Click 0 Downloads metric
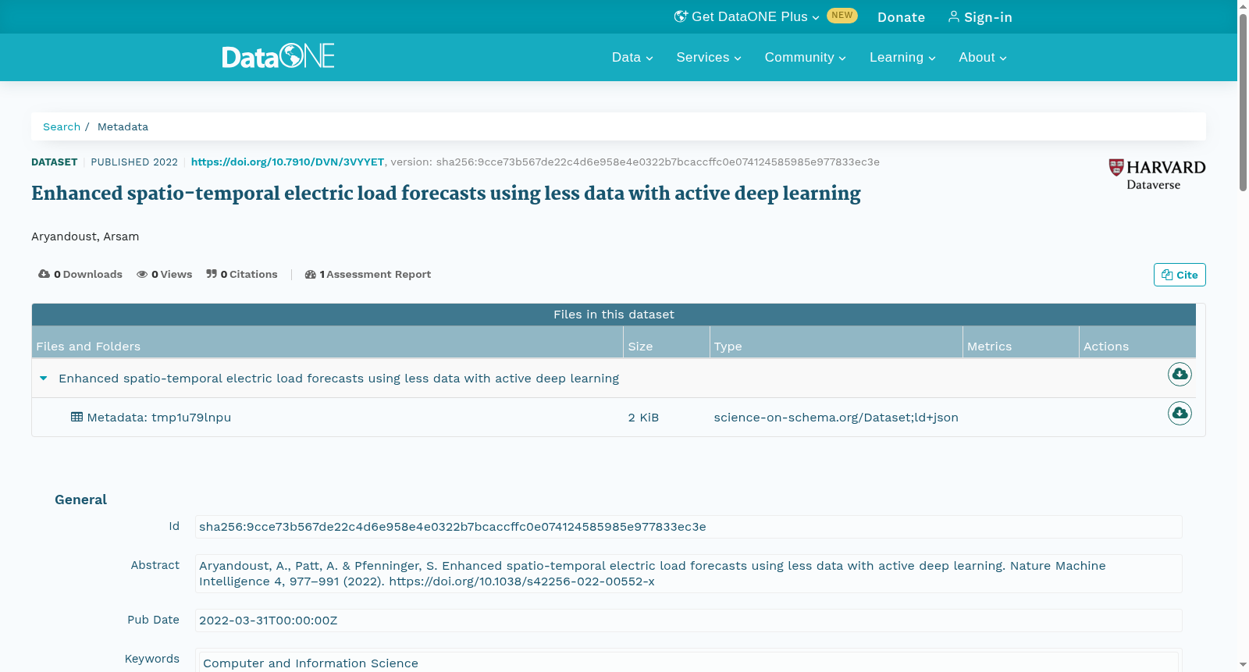This screenshot has height=672, width=1249. pyautogui.click(x=80, y=274)
